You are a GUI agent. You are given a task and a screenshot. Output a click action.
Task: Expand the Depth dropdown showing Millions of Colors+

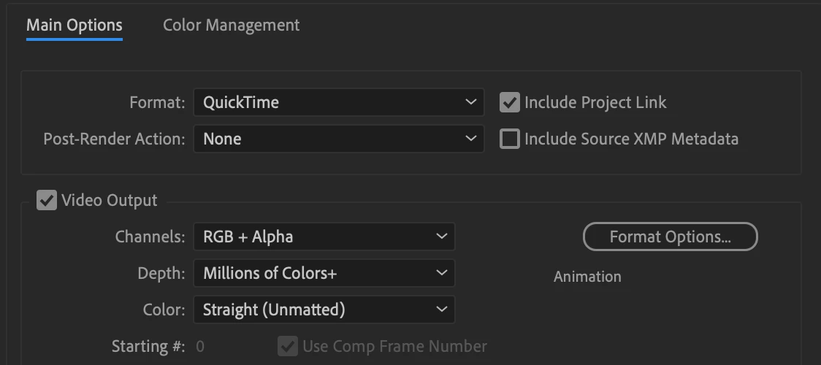click(324, 273)
